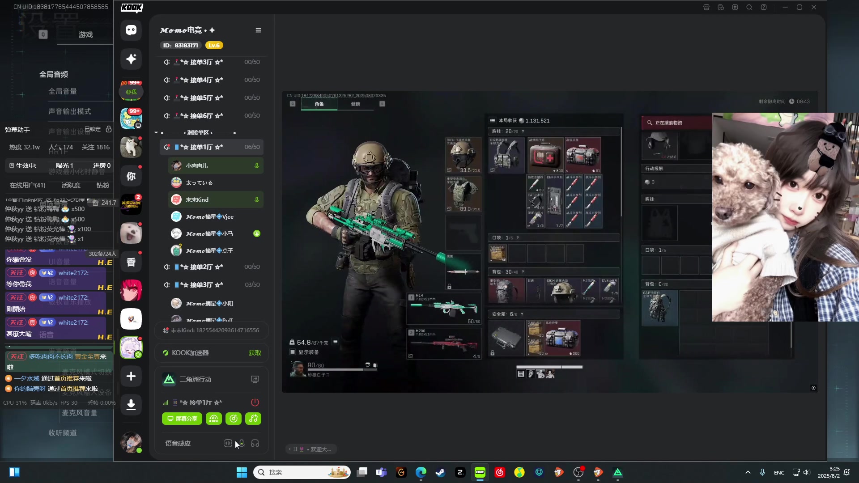
Task: Join voice channel 接单5厅
Action: click(x=211, y=98)
